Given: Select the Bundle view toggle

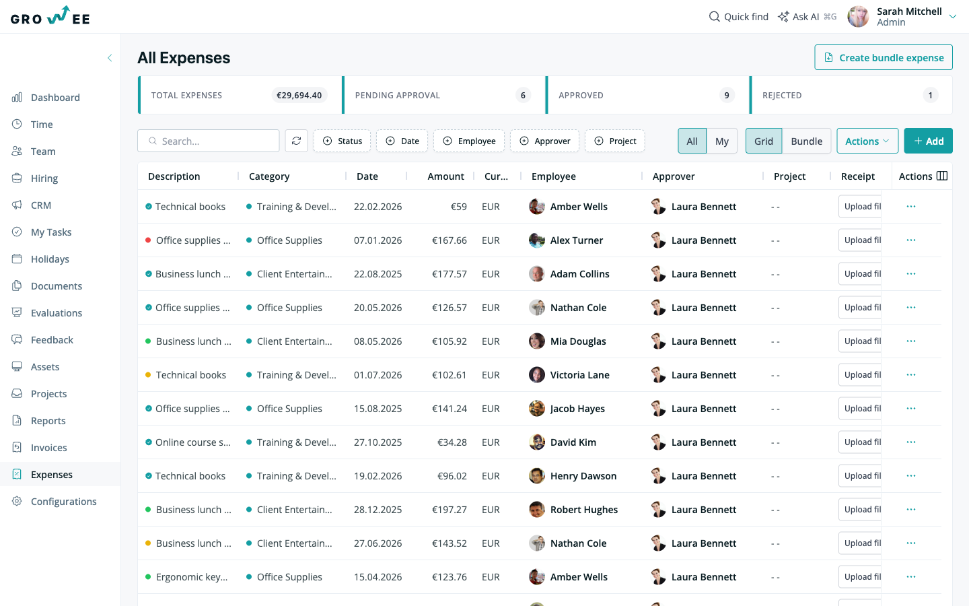Looking at the screenshot, I should pos(807,141).
